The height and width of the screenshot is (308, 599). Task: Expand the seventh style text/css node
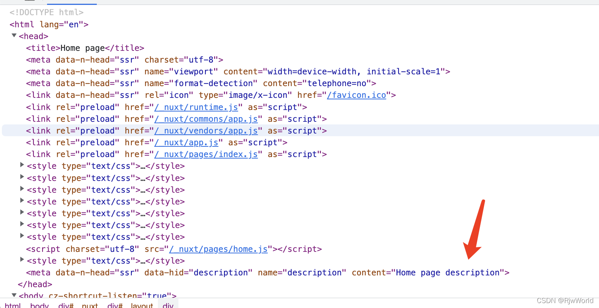coord(22,236)
